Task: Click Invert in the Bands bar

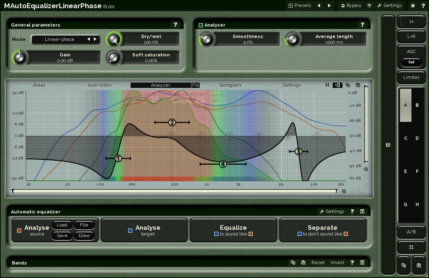Action: [x=338, y=262]
